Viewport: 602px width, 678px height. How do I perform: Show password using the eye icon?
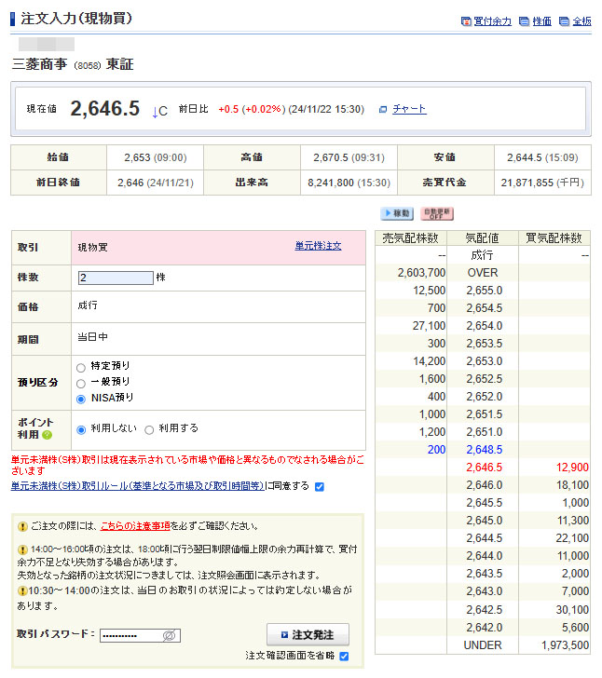coord(170,635)
